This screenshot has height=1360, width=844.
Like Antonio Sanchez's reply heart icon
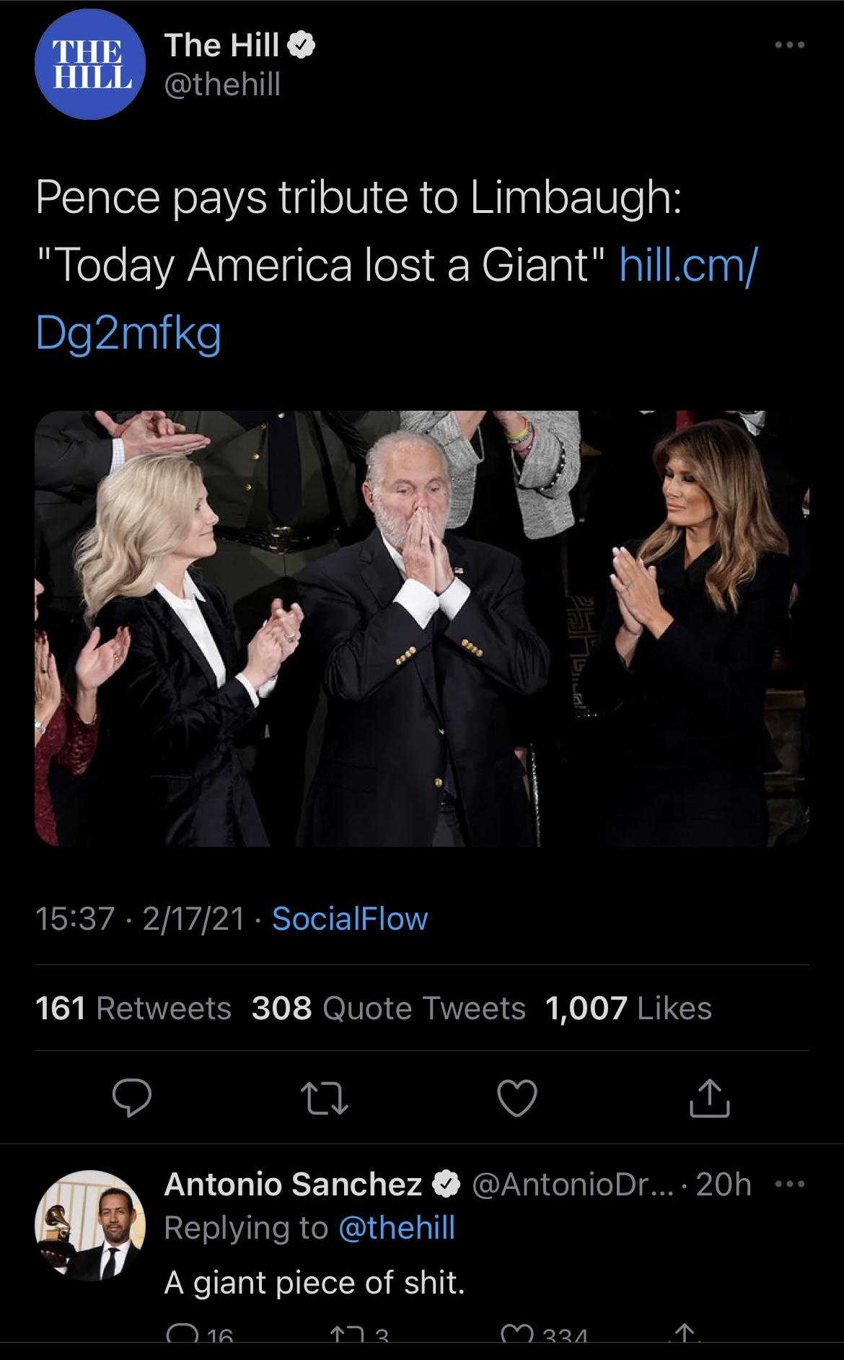[x=520, y=1353]
